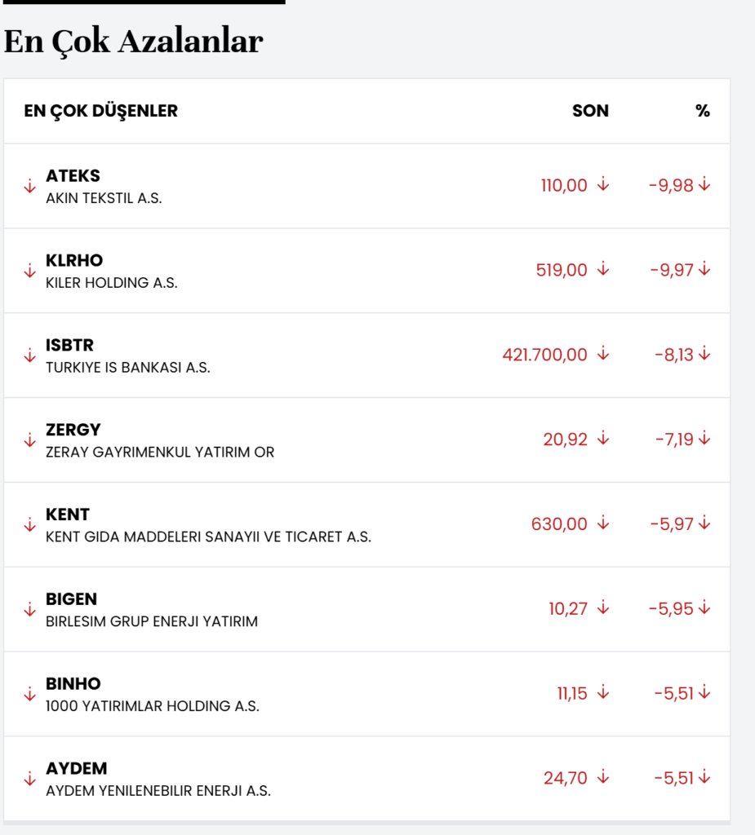Screen dimensions: 755x835
Task: Click the SON column header
Action: tap(590, 111)
